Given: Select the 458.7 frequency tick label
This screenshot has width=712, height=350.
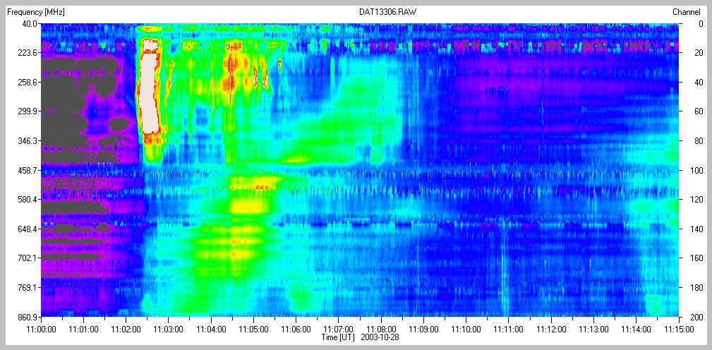Looking at the screenshot, I should pos(28,170).
